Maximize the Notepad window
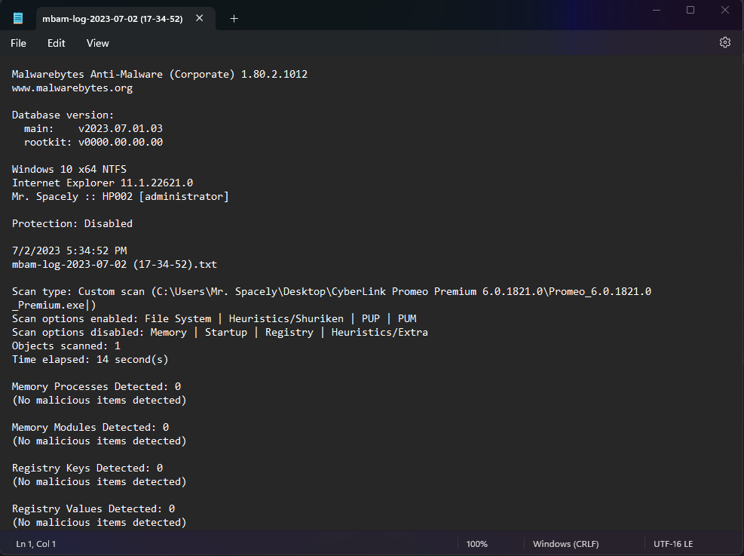This screenshot has height=556, width=744. [690, 10]
